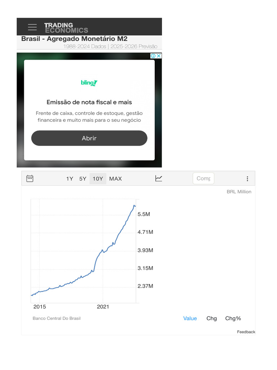
Task: Open the chart type line icon
Action: point(159,178)
